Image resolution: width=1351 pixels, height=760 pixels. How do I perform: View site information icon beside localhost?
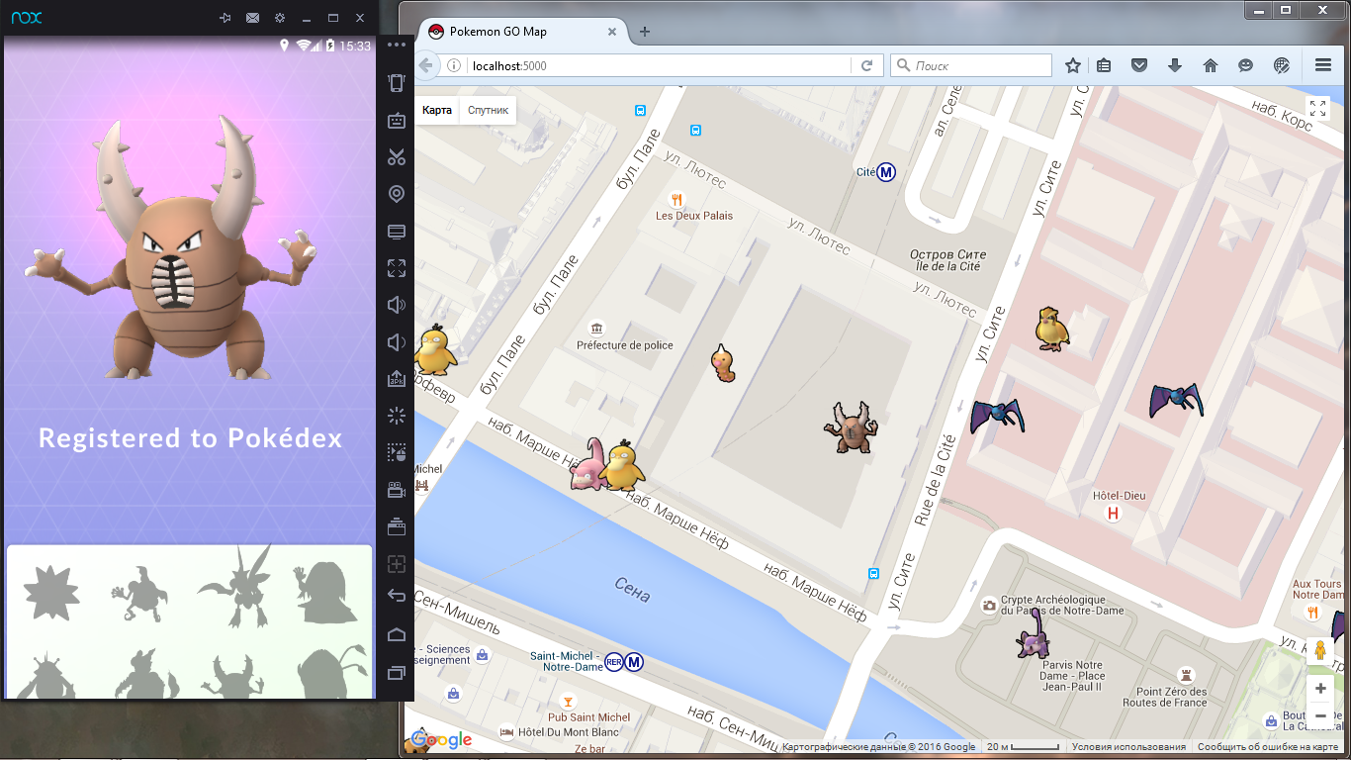(x=454, y=65)
